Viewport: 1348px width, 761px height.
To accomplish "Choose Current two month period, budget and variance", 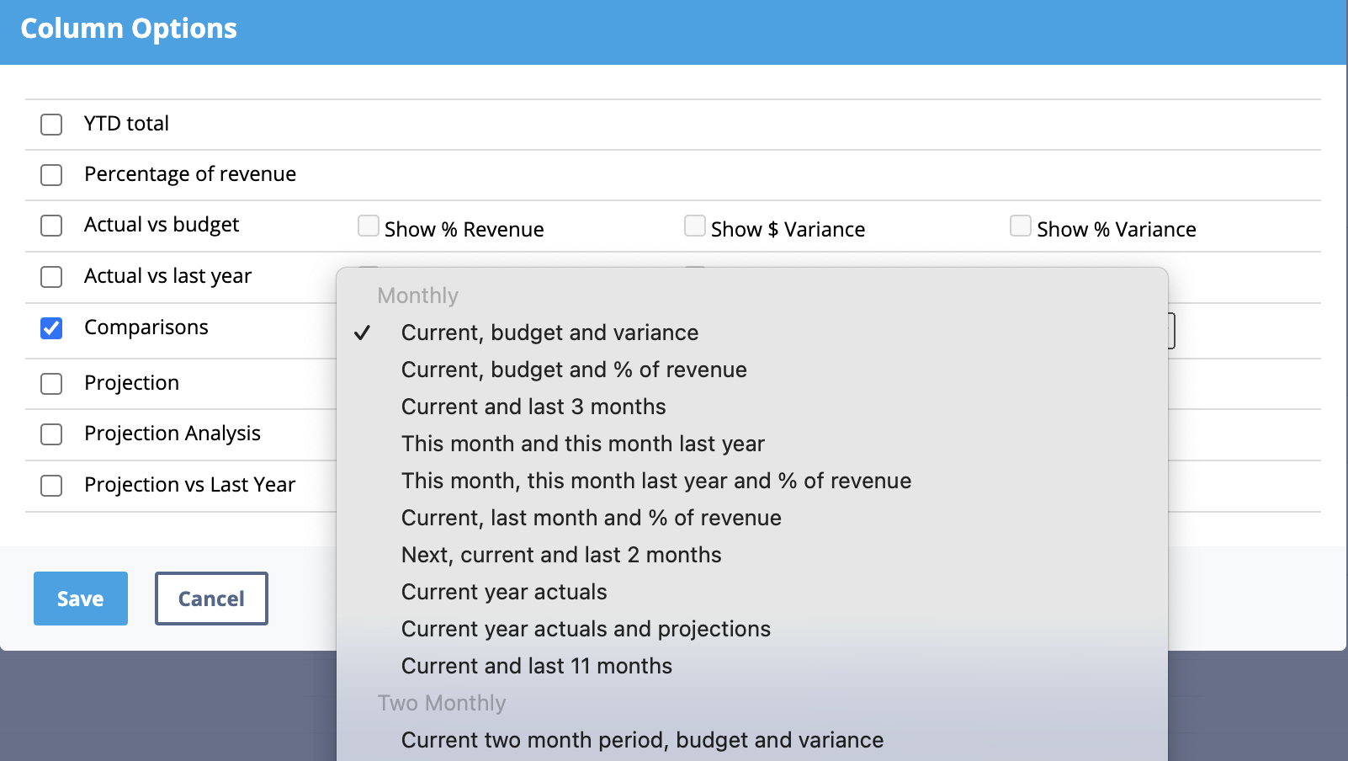I will pyautogui.click(x=642, y=740).
